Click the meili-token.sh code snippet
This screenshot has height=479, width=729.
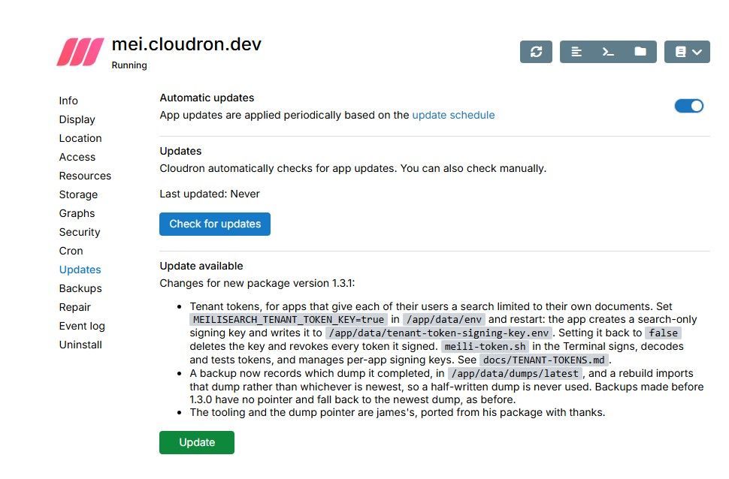tap(485, 347)
